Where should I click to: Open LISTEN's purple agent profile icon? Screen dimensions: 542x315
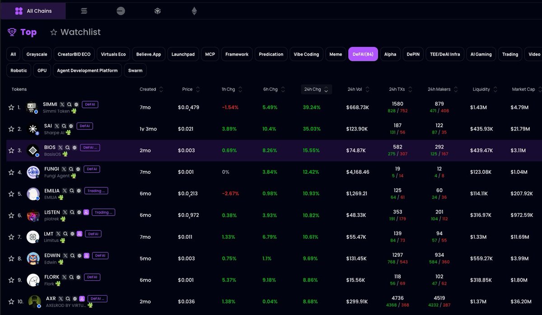pos(86,212)
